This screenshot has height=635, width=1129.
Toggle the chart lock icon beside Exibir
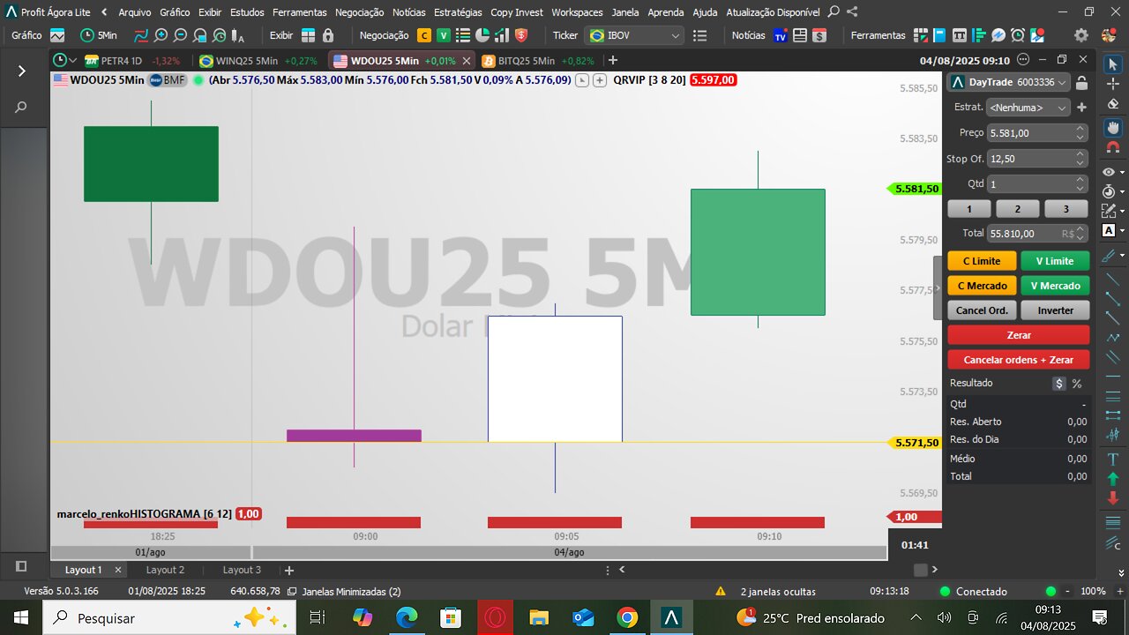tap(328, 35)
